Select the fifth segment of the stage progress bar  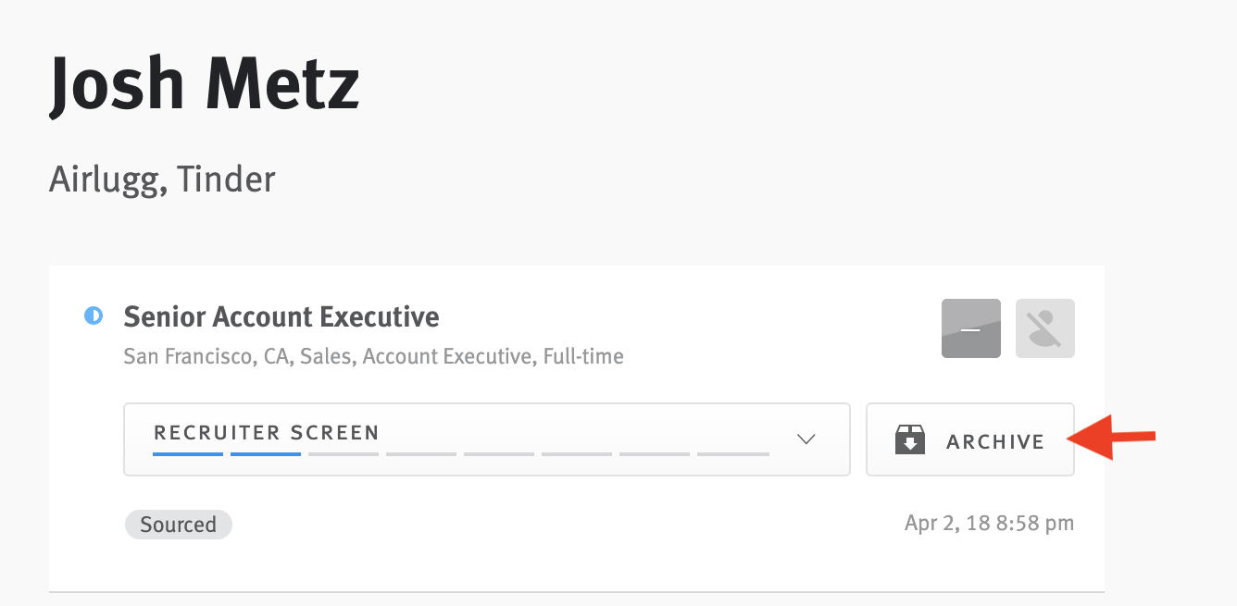499,453
